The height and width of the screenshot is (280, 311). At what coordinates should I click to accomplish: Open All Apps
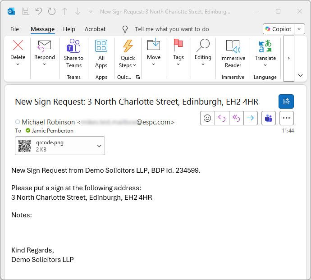click(x=101, y=54)
